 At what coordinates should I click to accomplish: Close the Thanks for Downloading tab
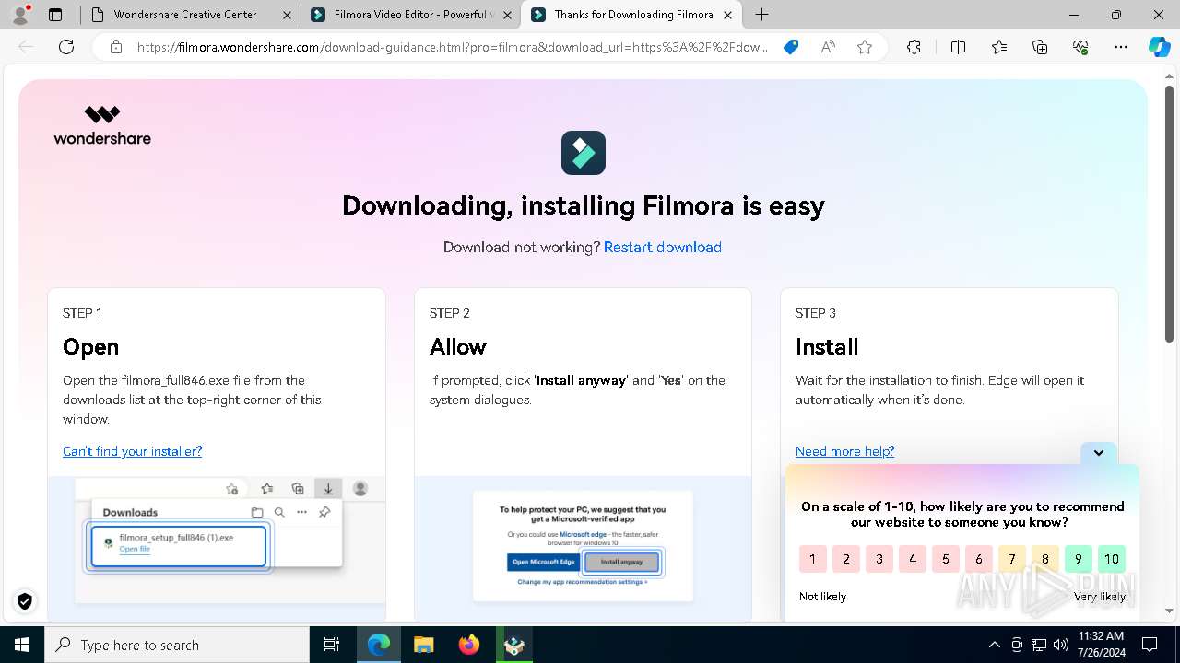(x=728, y=15)
